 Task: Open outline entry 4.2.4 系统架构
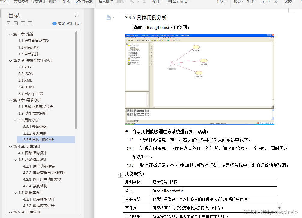(x=35, y=186)
